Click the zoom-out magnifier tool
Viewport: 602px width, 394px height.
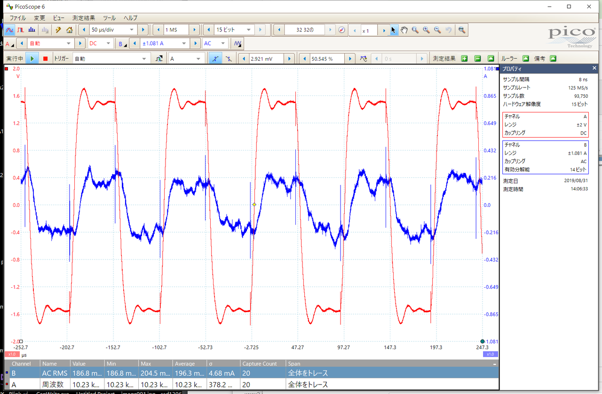coord(437,30)
